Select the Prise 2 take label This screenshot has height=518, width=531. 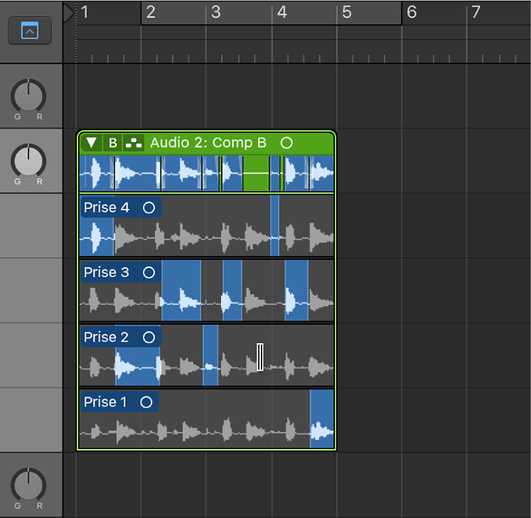tap(107, 337)
